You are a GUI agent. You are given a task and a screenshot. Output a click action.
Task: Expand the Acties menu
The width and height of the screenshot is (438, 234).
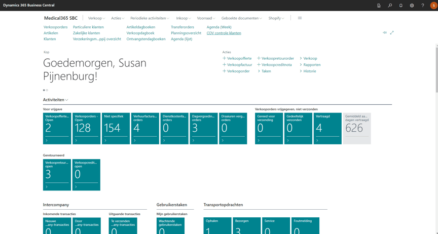tap(118, 18)
